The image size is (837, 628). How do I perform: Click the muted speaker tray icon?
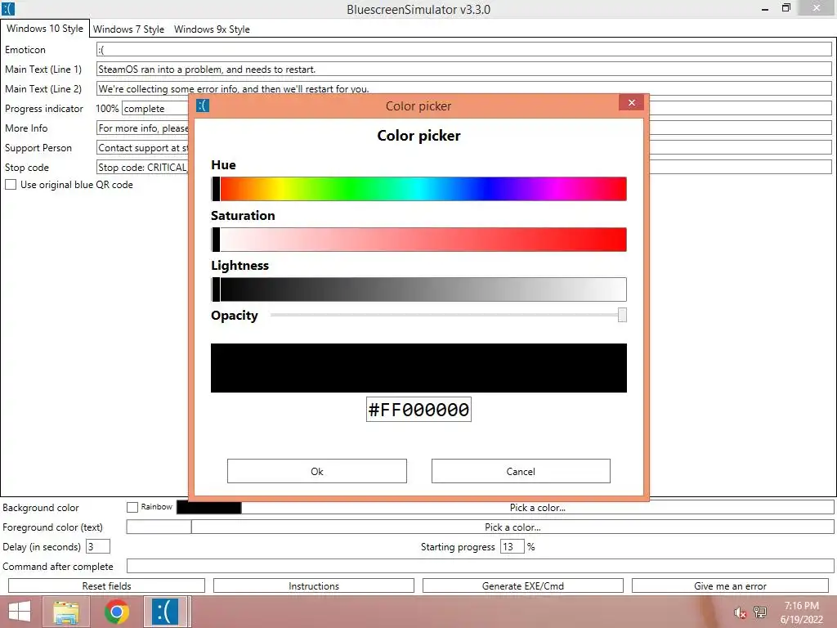click(740, 612)
